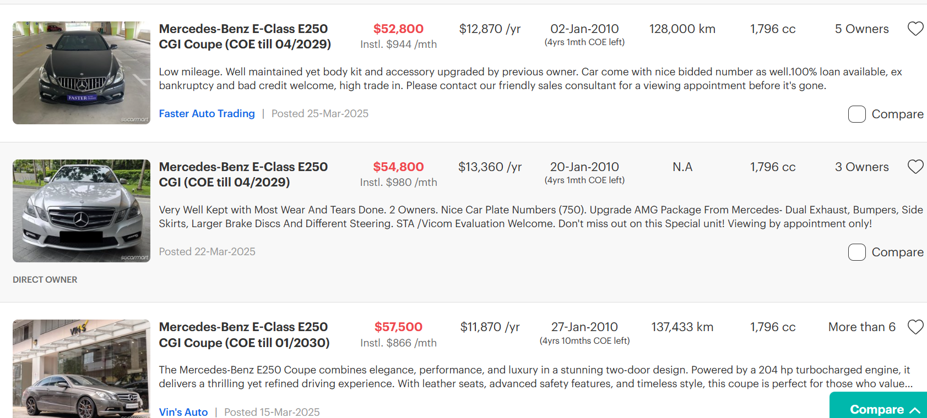Save the $57,500 E250 Coupe with heart icon

[915, 327]
